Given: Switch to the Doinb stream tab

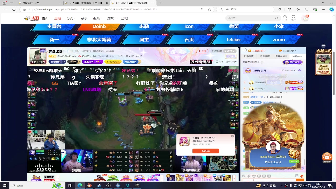Looking at the screenshot, I should 99,27.
